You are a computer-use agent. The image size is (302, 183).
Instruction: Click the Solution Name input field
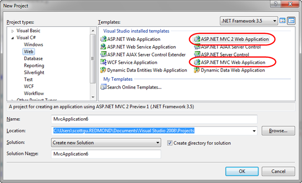(106, 154)
